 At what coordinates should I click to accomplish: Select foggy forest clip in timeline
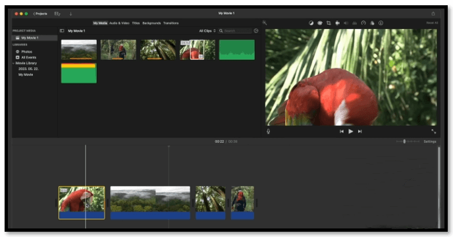pyautogui.click(x=150, y=203)
